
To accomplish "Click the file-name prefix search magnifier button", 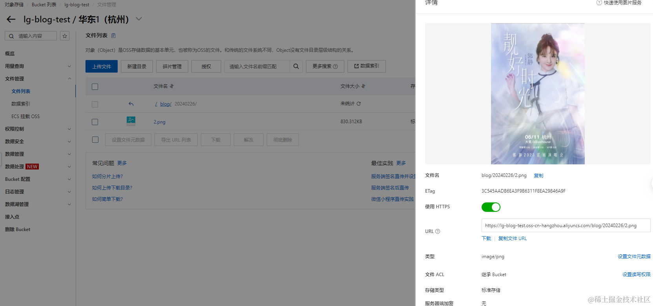I will tap(296, 66).
